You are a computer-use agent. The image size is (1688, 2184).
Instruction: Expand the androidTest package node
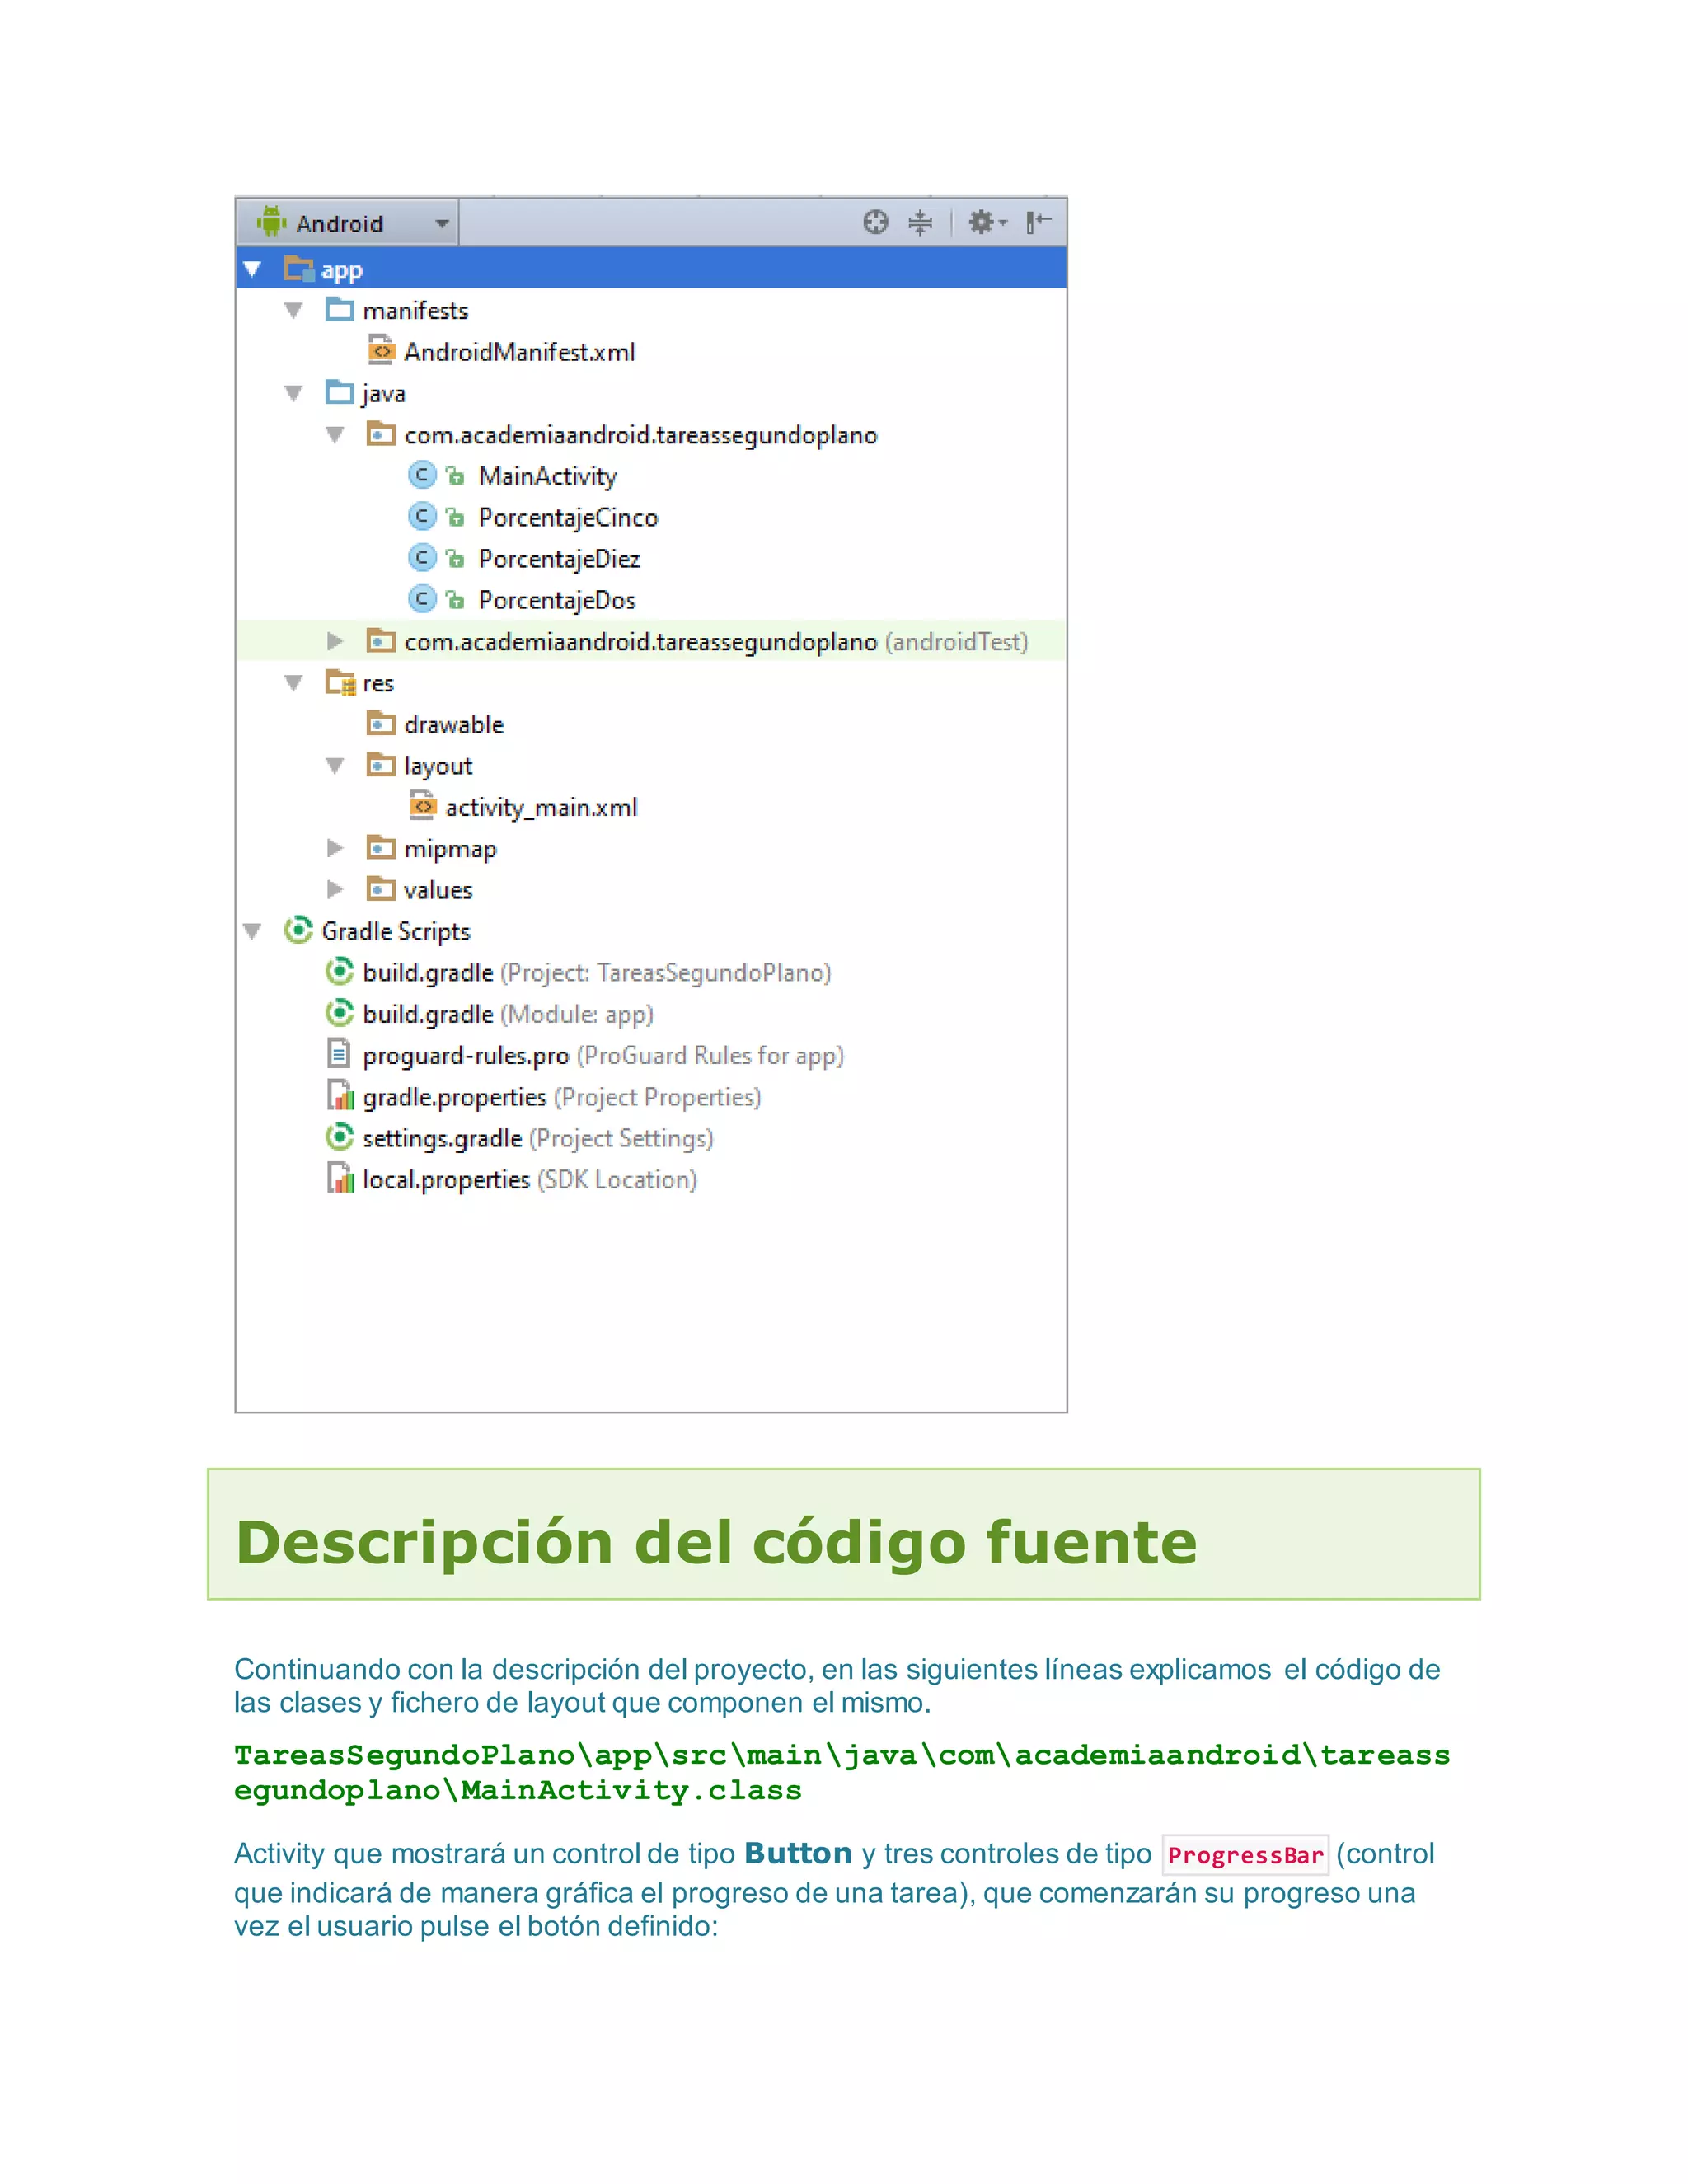coord(335,641)
